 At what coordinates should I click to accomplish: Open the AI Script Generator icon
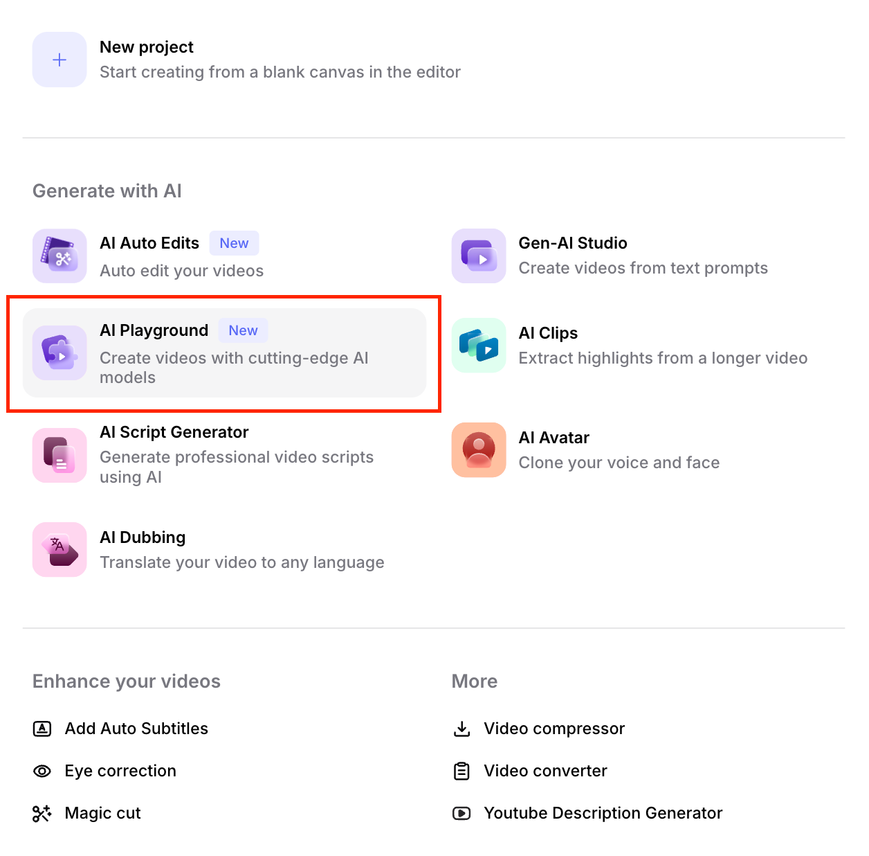(x=60, y=455)
